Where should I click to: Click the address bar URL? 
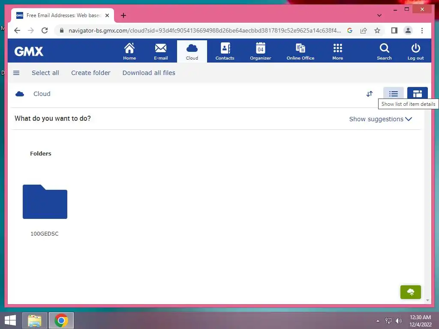204,30
